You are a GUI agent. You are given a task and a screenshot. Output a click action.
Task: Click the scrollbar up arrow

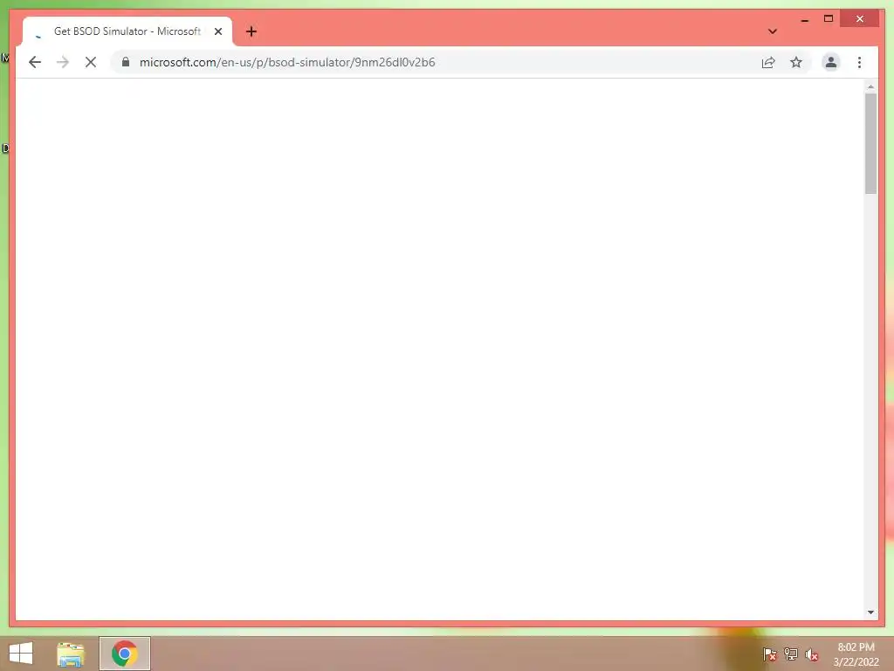point(870,86)
